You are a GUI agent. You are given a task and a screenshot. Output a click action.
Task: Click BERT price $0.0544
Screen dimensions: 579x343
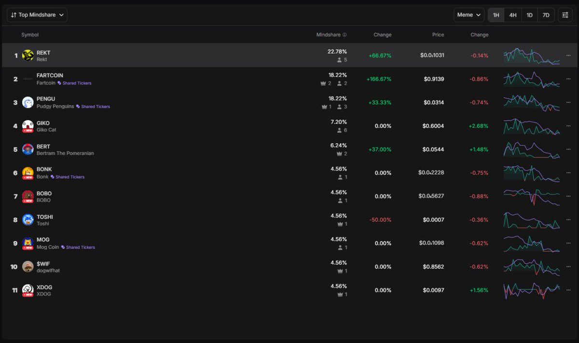click(x=433, y=149)
